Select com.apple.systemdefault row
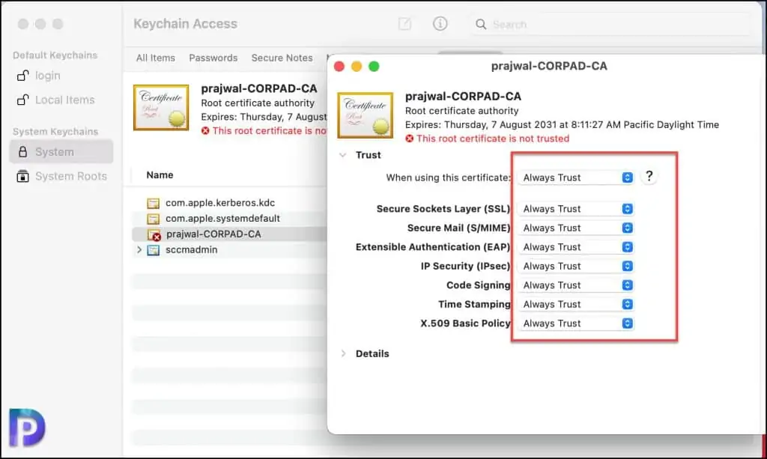This screenshot has width=767, height=459. pos(229,218)
